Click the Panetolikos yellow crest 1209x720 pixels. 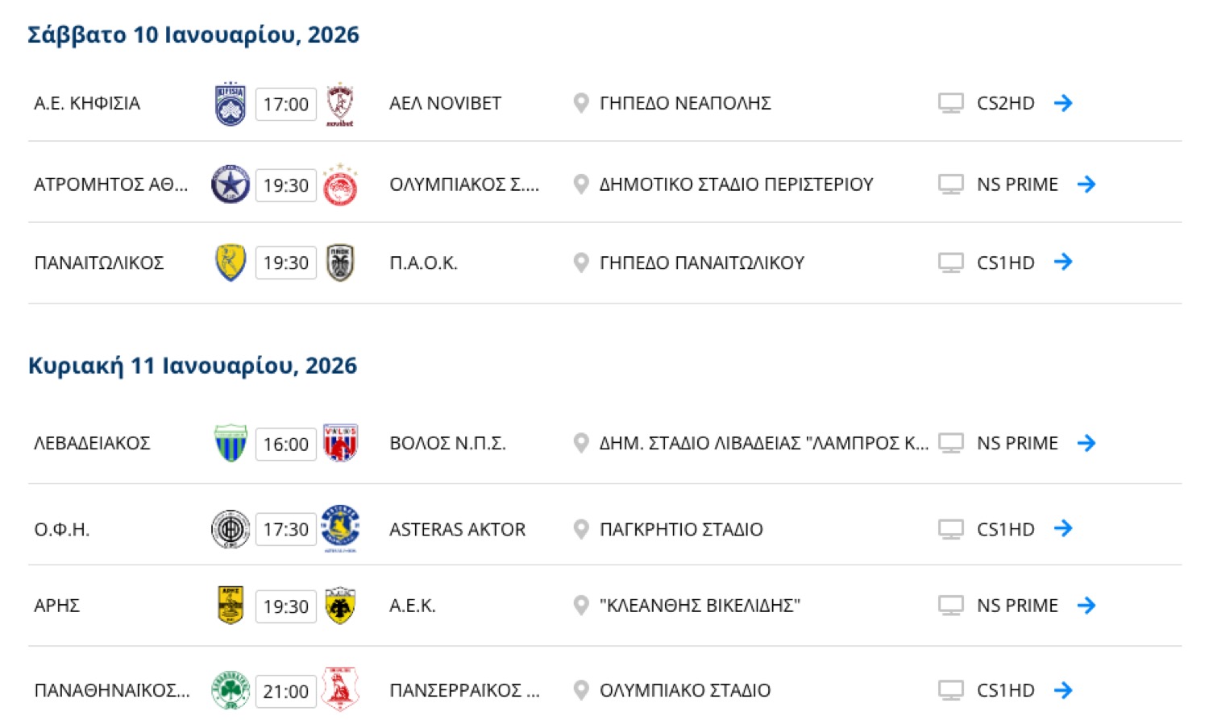[231, 263]
